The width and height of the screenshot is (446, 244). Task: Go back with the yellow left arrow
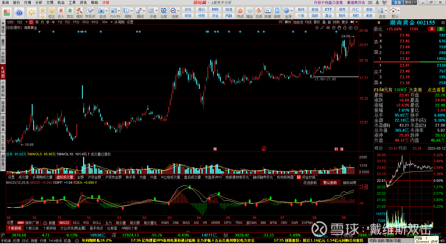[32, 13]
